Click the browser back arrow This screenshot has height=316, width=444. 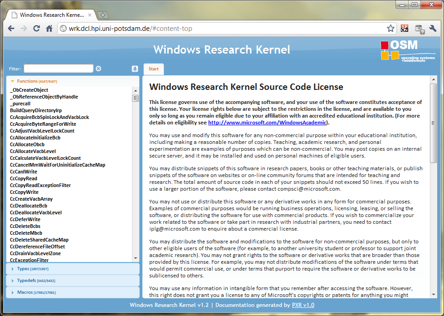[x=11, y=28]
